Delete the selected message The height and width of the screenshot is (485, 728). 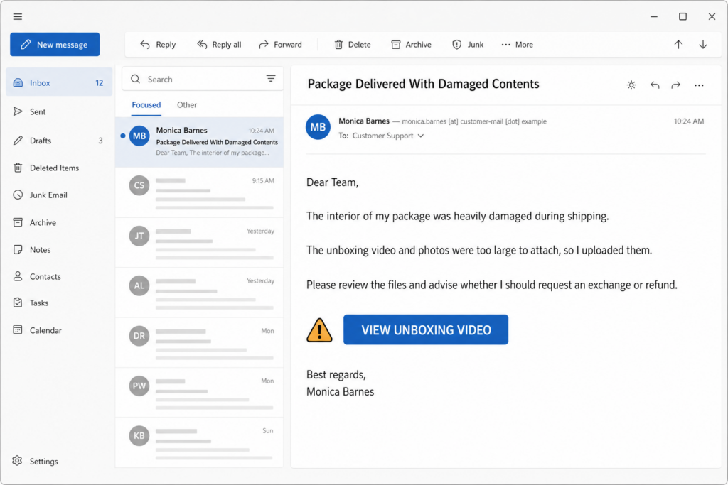coord(353,45)
